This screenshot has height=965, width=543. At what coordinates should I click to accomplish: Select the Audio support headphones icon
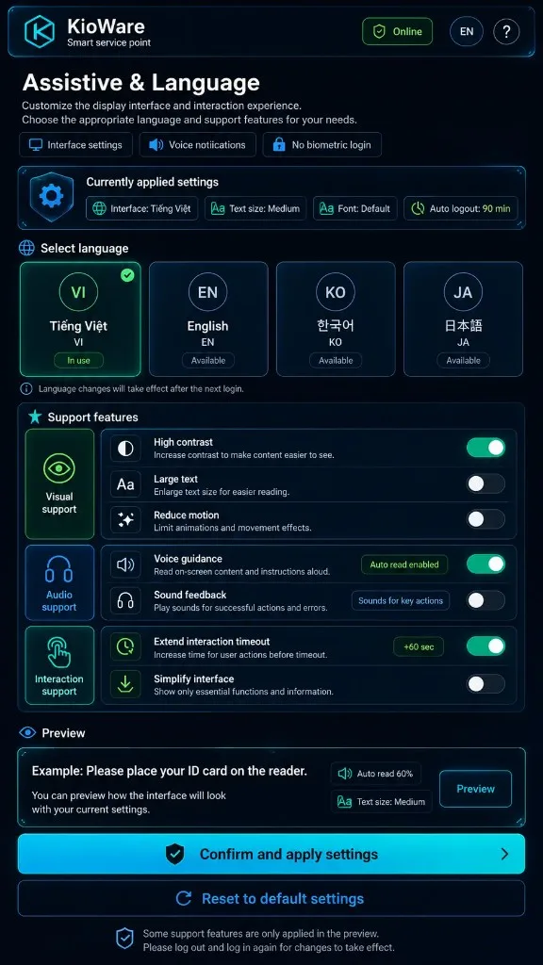tap(59, 569)
